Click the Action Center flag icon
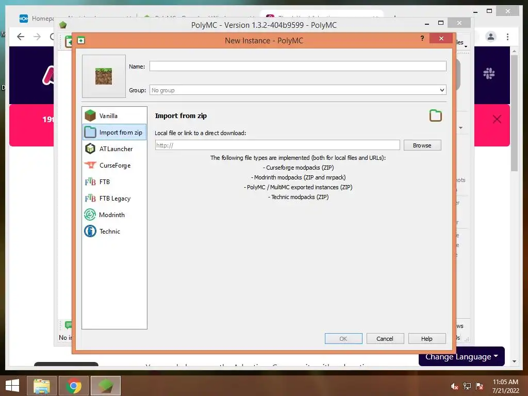Screen dimensions: 528x396 tap(480, 386)
